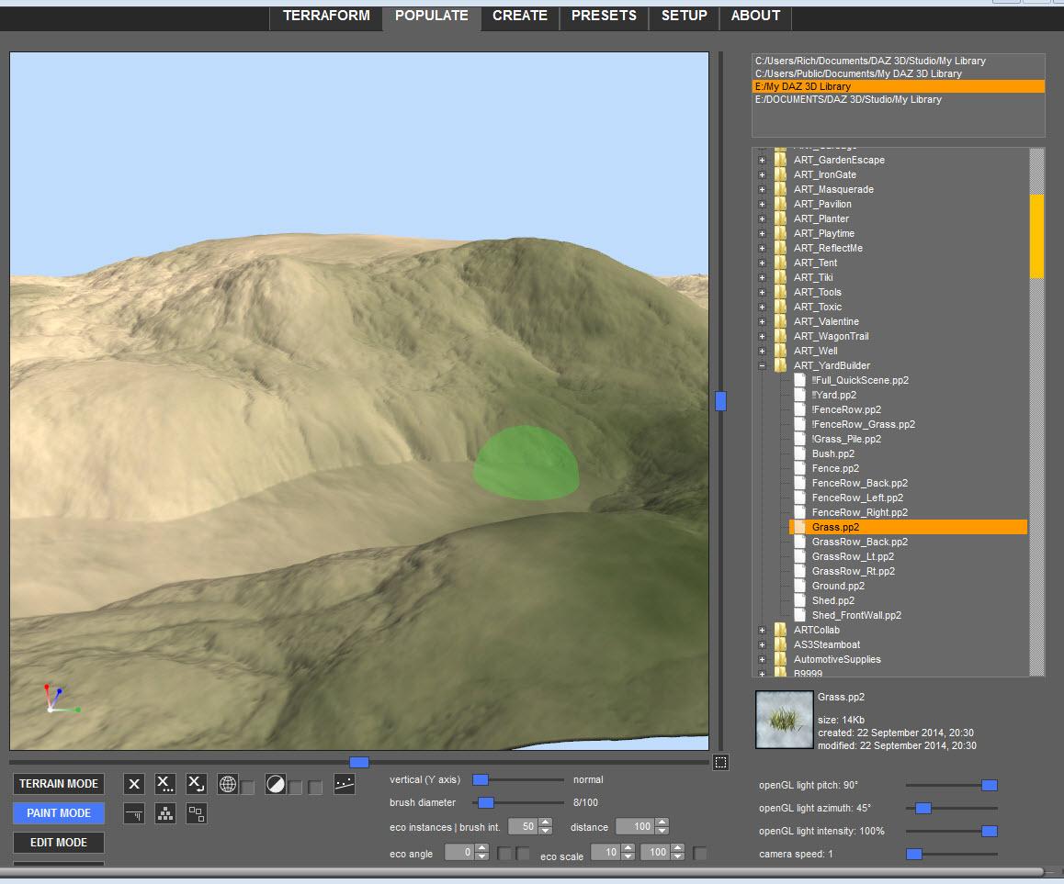Adjust the camera speed slider
This screenshot has height=884, width=1064.
click(914, 855)
